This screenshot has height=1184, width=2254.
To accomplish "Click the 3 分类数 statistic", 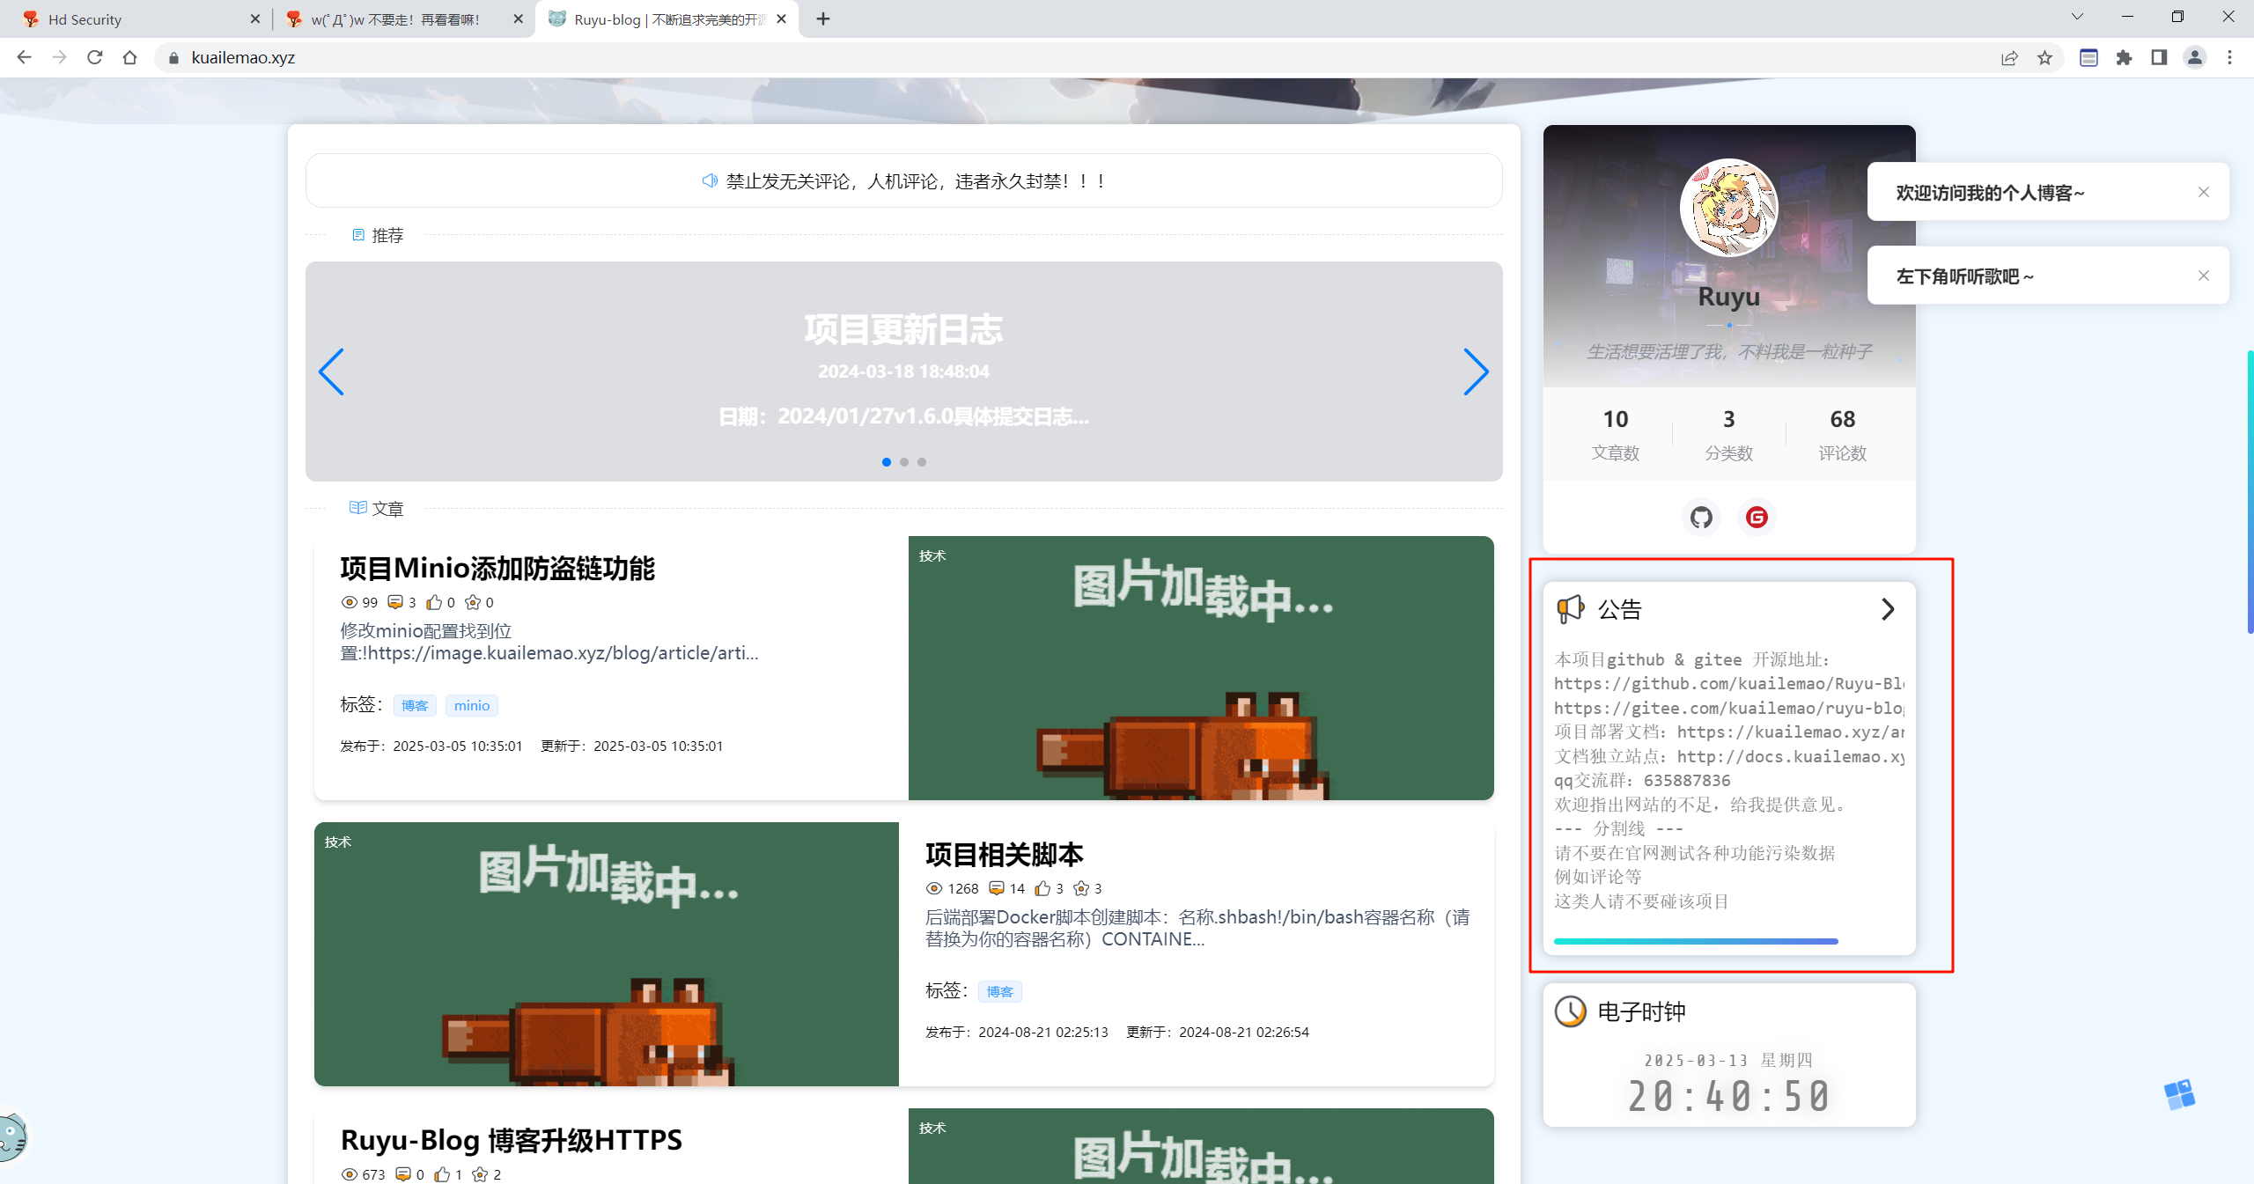I will [1728, 434].
